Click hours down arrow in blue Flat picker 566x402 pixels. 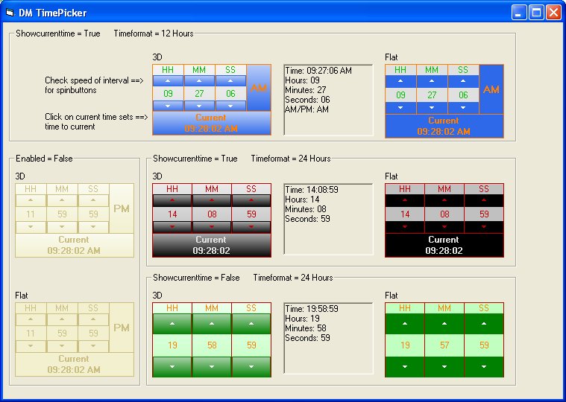coord(400,107)
